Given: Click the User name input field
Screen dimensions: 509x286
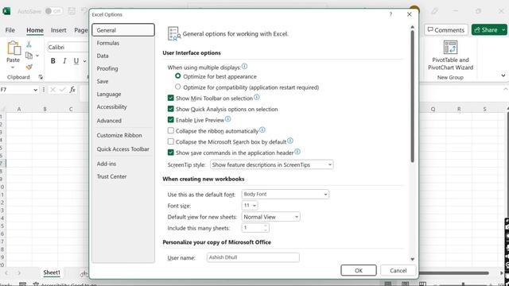Looking at the screenshot, I should pos(253,257).
